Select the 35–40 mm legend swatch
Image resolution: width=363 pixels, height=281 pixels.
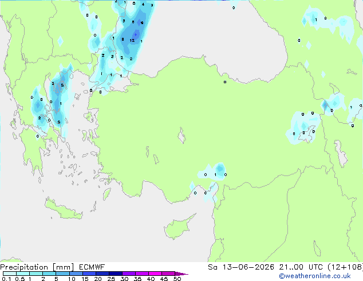click(142, 274)
